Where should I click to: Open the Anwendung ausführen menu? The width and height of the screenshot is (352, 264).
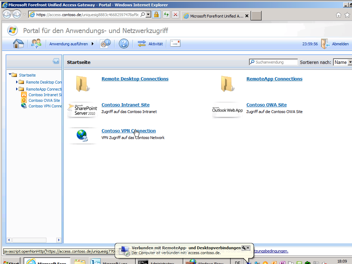click(71, 44)
